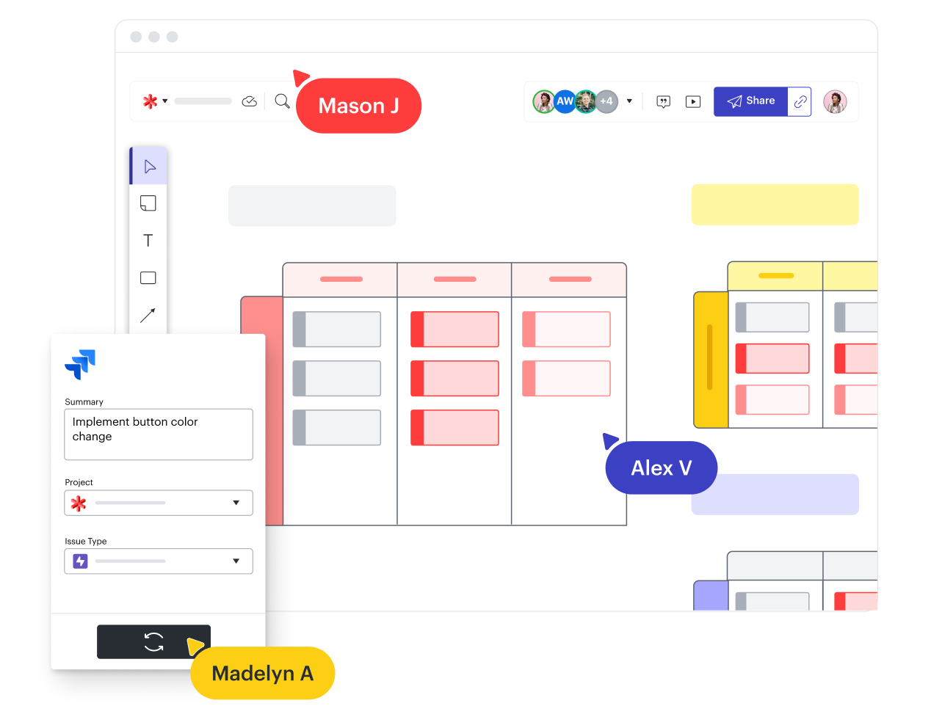Choose the Text tool

[x=148, y=241]
